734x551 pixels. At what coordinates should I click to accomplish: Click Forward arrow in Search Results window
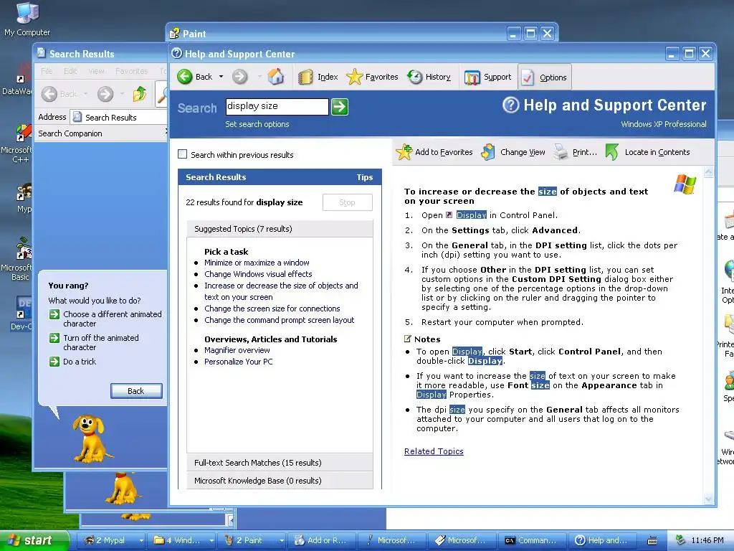pos(105,94)
